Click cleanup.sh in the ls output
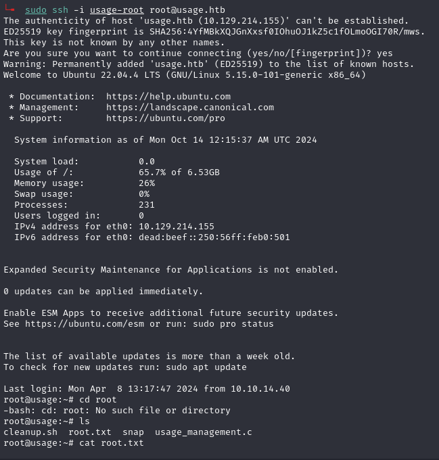Image resolution: width=439 pixels, height=460 pixels. (x=30, y=432)
